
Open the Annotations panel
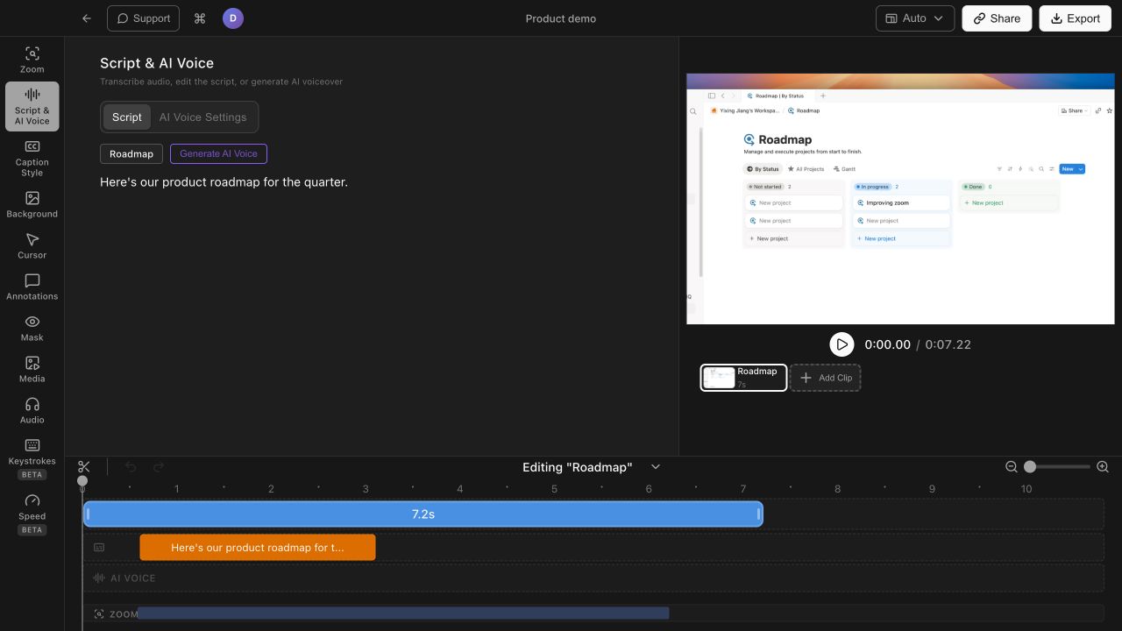click(32, 287)
